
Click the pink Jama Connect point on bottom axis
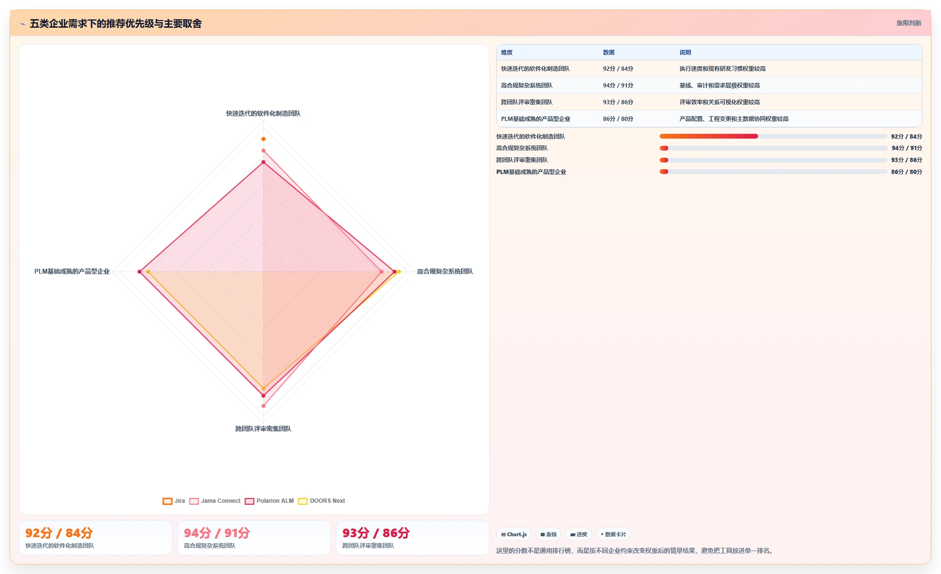(x=263, y=406)
